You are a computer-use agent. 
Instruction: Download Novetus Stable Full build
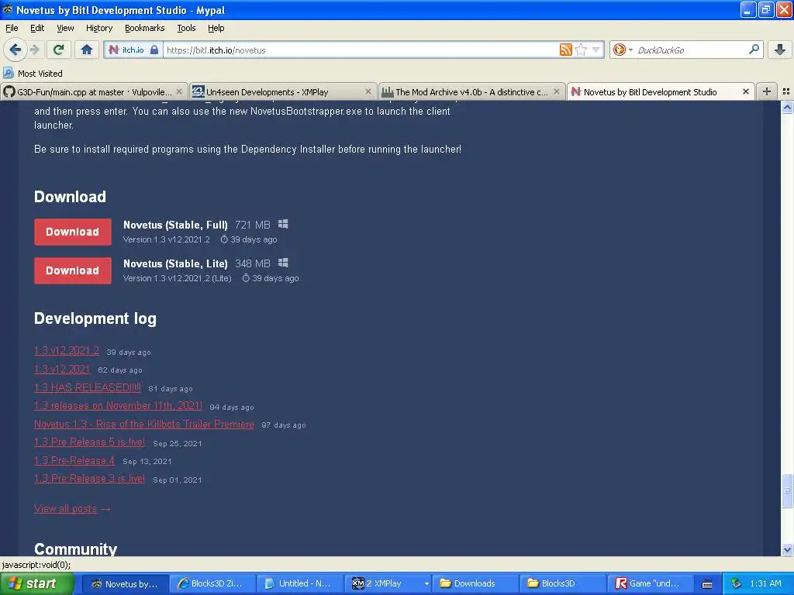[72, 232]
